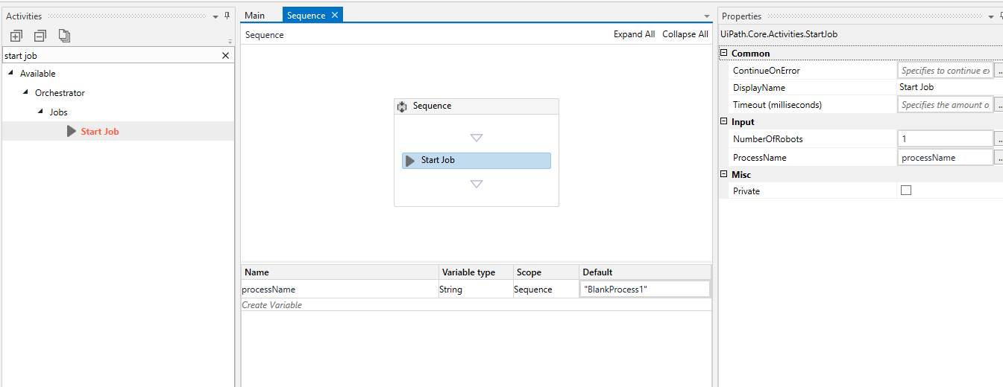Screen dimensions: 1003x387
Task: Select Start Job in Activities tree
Action: 100,132
